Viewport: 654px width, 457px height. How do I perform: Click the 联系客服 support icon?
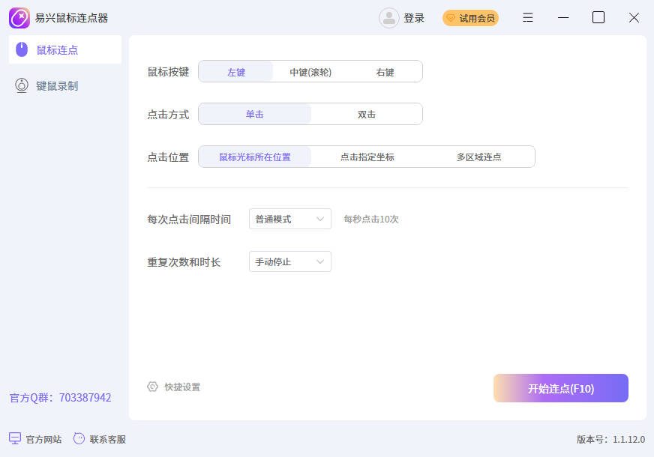click(79, 439)
